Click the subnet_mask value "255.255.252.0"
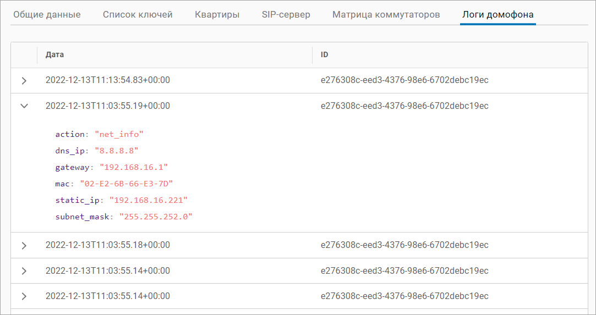596x315 pixels. [x=156, y=217]
